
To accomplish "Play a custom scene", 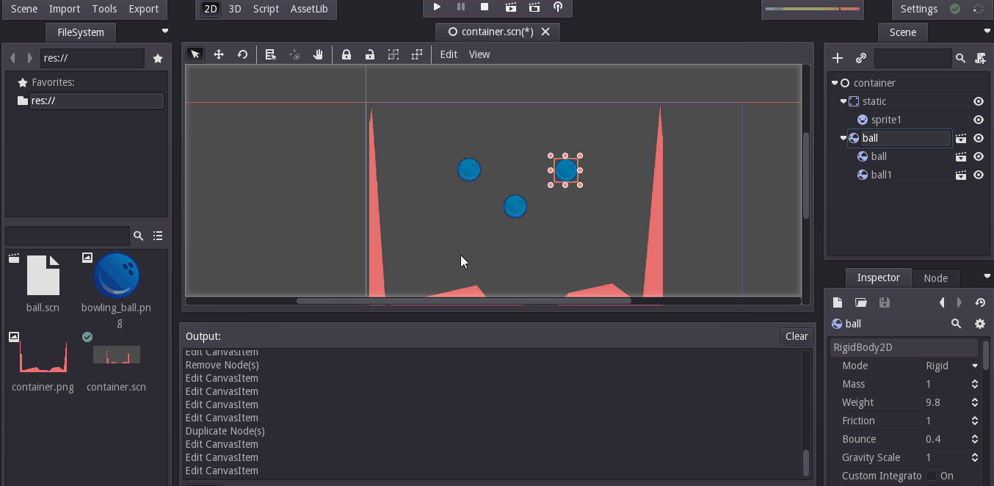I will coord(534,7).
